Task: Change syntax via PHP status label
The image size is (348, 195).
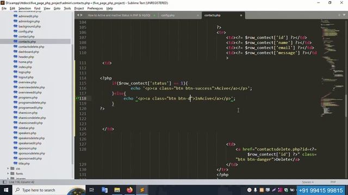Action: click(x=333, y=182)
